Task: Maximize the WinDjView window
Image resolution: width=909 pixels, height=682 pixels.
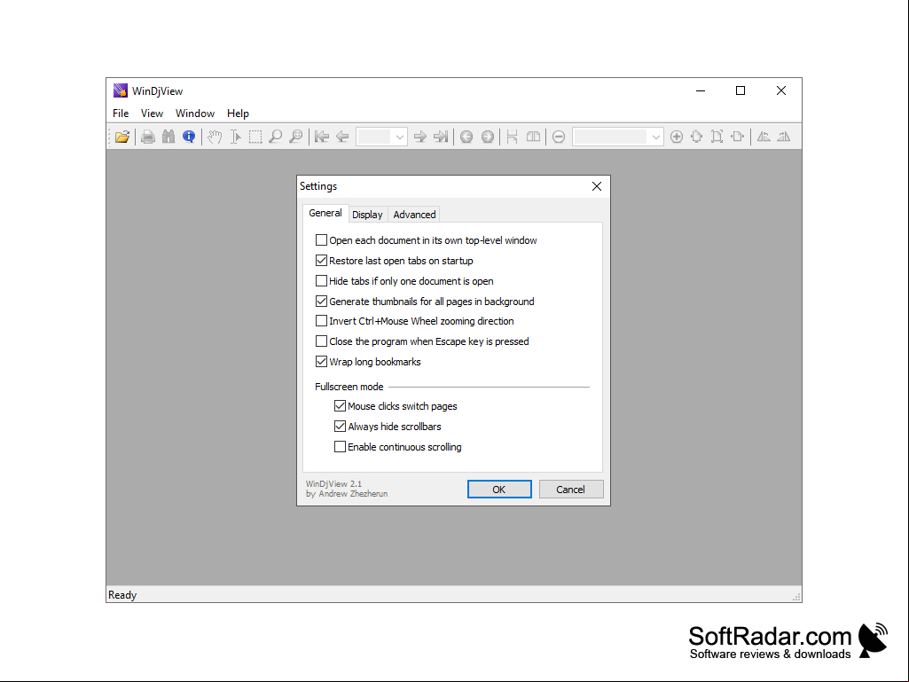Action: (741, 90)
